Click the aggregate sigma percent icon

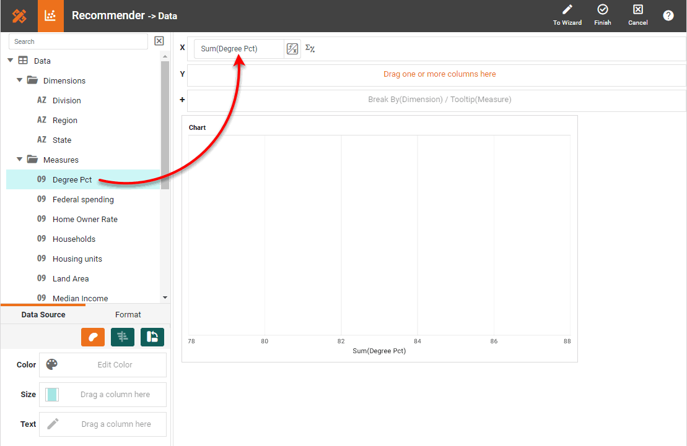[310, 49]
